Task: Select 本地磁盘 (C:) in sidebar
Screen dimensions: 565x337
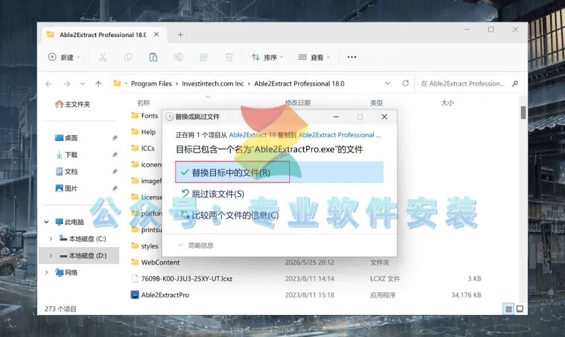Action: (83, 239)
